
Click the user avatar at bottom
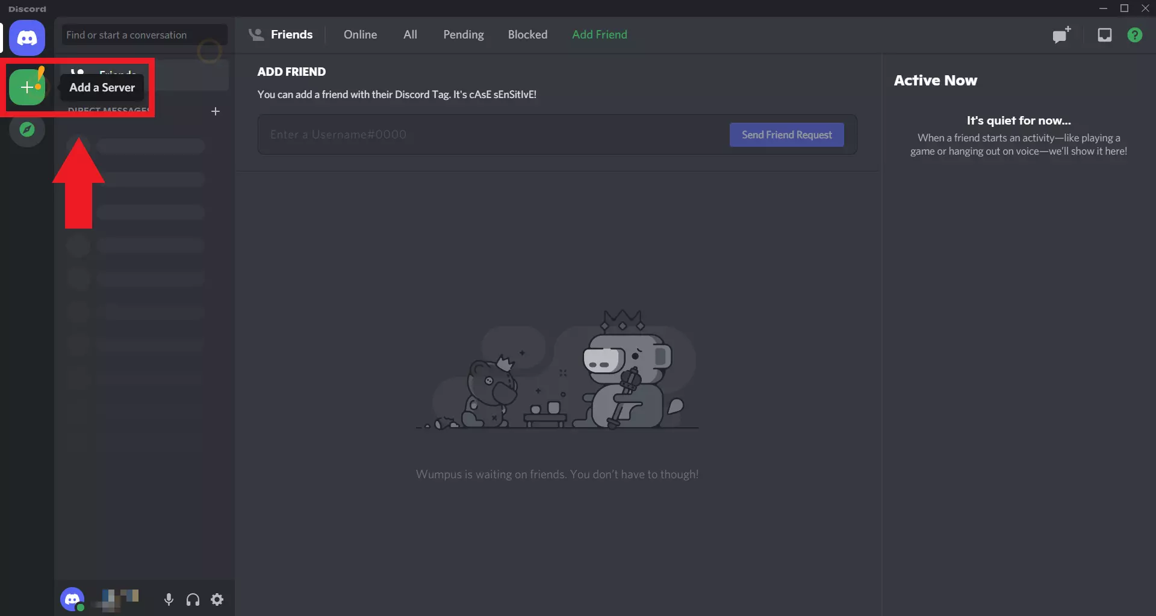72,599
